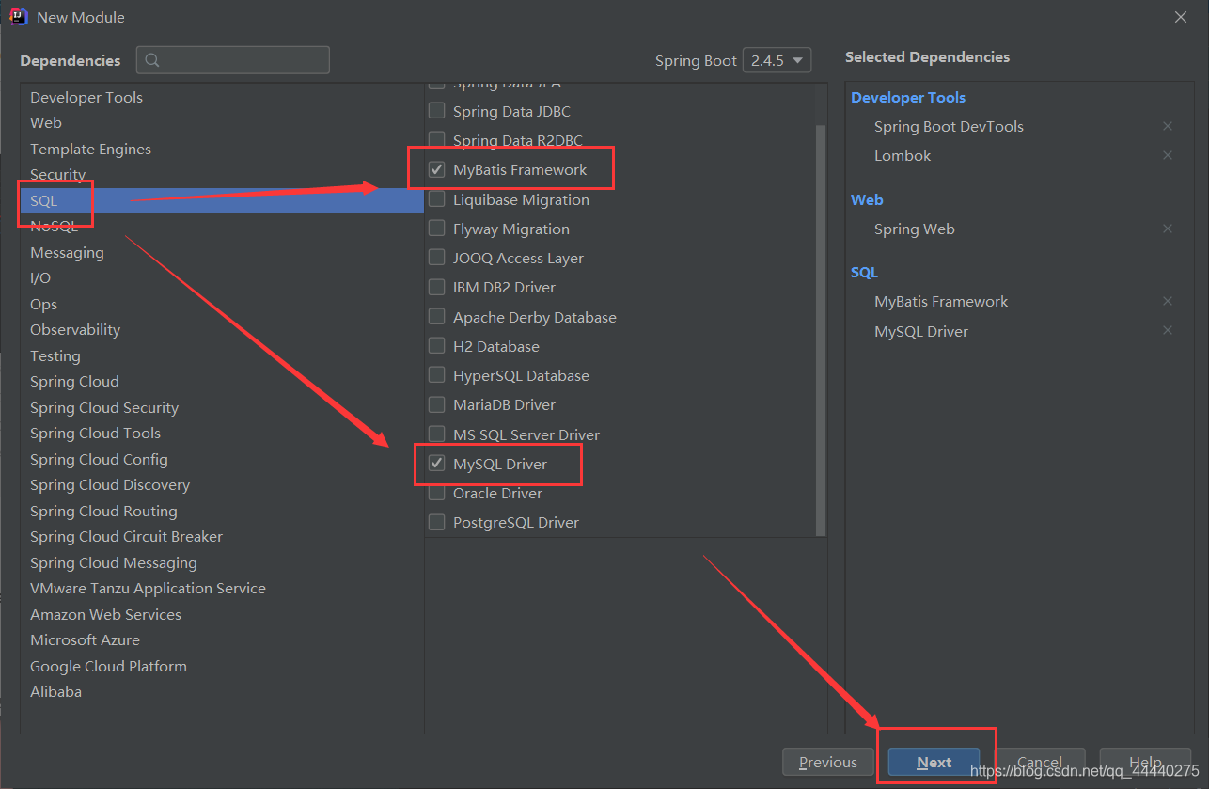Check JOOQ Access Layer checkbox

click(x=436, y=258)
